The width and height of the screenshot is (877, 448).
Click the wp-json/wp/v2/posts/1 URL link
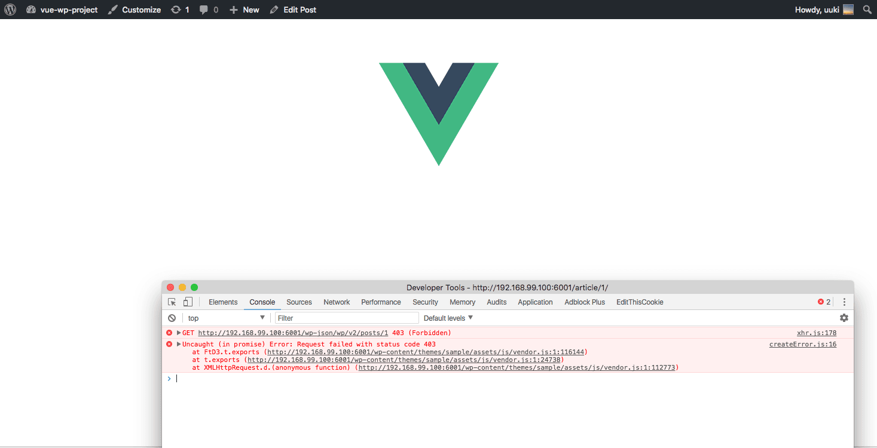tap(293, 333)
